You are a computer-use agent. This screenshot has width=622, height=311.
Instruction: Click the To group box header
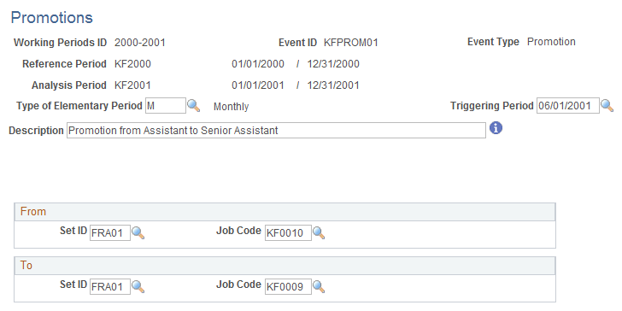point(285,266)
